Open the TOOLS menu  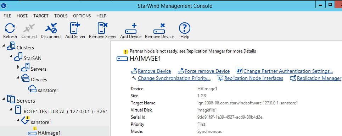pos(61,16)
